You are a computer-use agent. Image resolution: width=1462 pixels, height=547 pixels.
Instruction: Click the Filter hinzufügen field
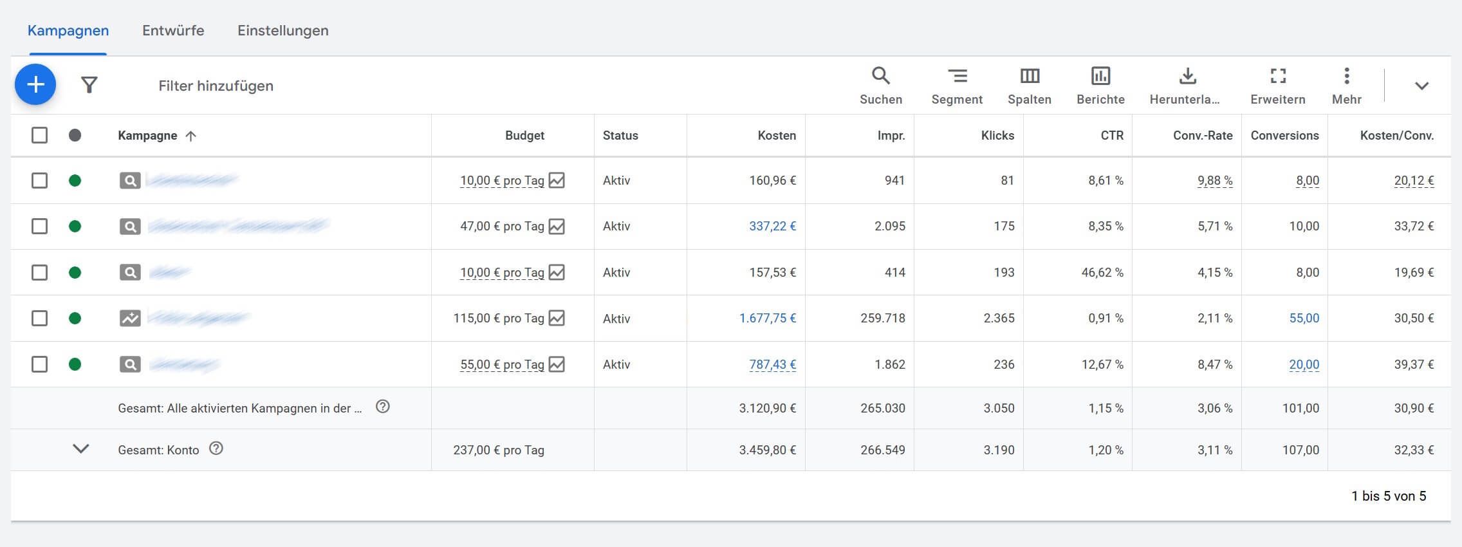pos(216,86)
